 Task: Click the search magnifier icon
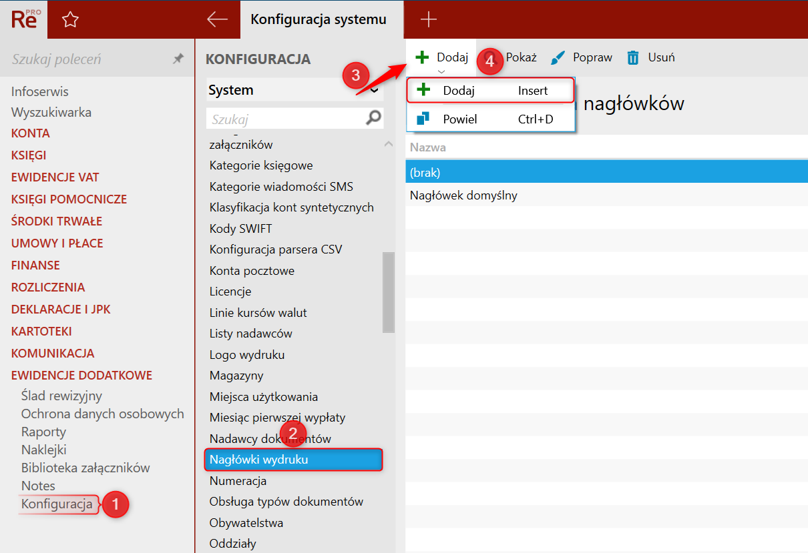(x=374, y=119)
